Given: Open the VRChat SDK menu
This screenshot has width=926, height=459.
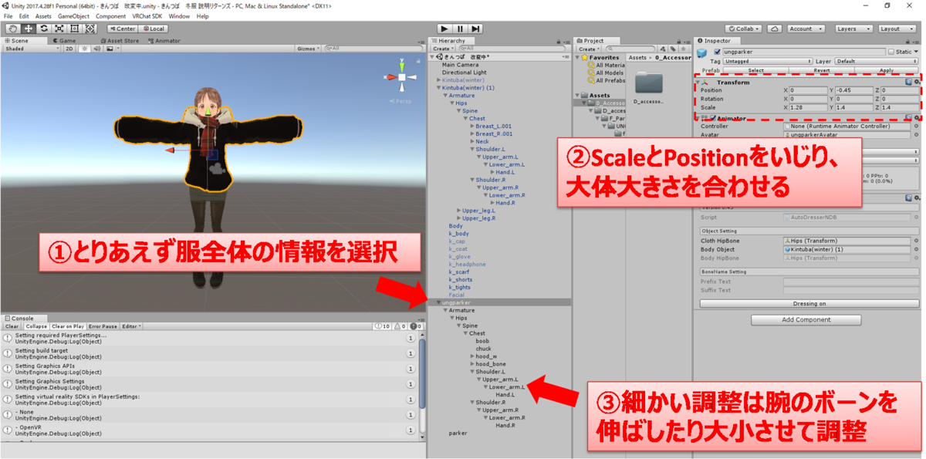Looking at the screenshot, I should pyautogui.click(x=147, y=16).
